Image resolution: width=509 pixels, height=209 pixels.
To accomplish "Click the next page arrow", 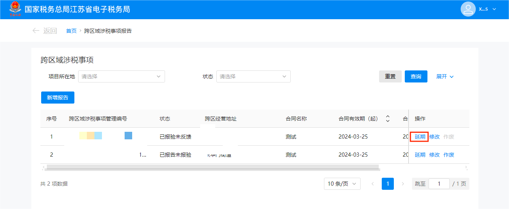I will [x=403, y=184].
